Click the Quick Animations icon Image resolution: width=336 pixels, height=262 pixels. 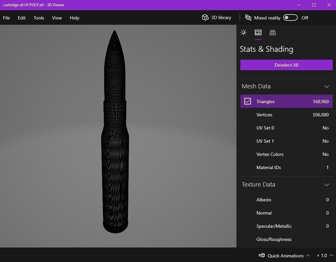point(261,255)
